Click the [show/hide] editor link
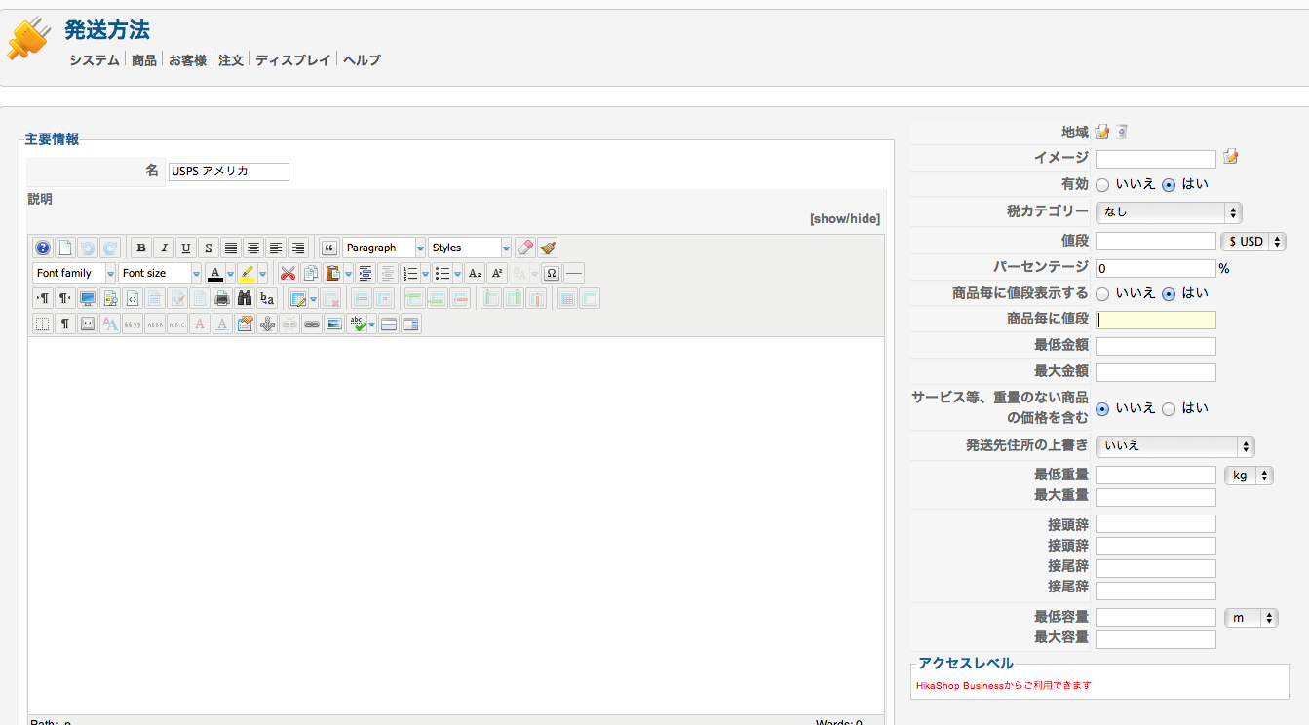The image size is (1309, 725). (844, 219)
